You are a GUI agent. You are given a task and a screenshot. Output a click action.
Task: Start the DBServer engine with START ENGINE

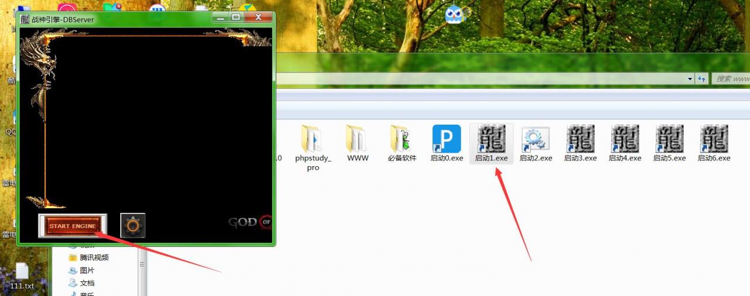[x=73, y=226]
